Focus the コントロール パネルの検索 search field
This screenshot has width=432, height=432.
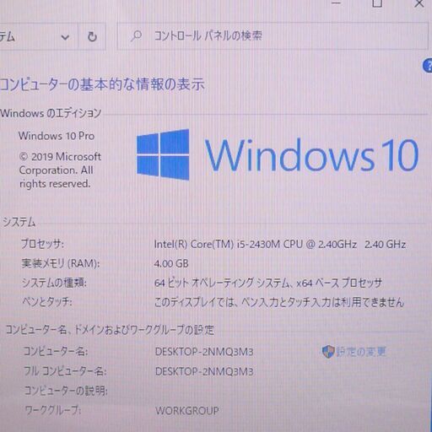tap(273, 36)
